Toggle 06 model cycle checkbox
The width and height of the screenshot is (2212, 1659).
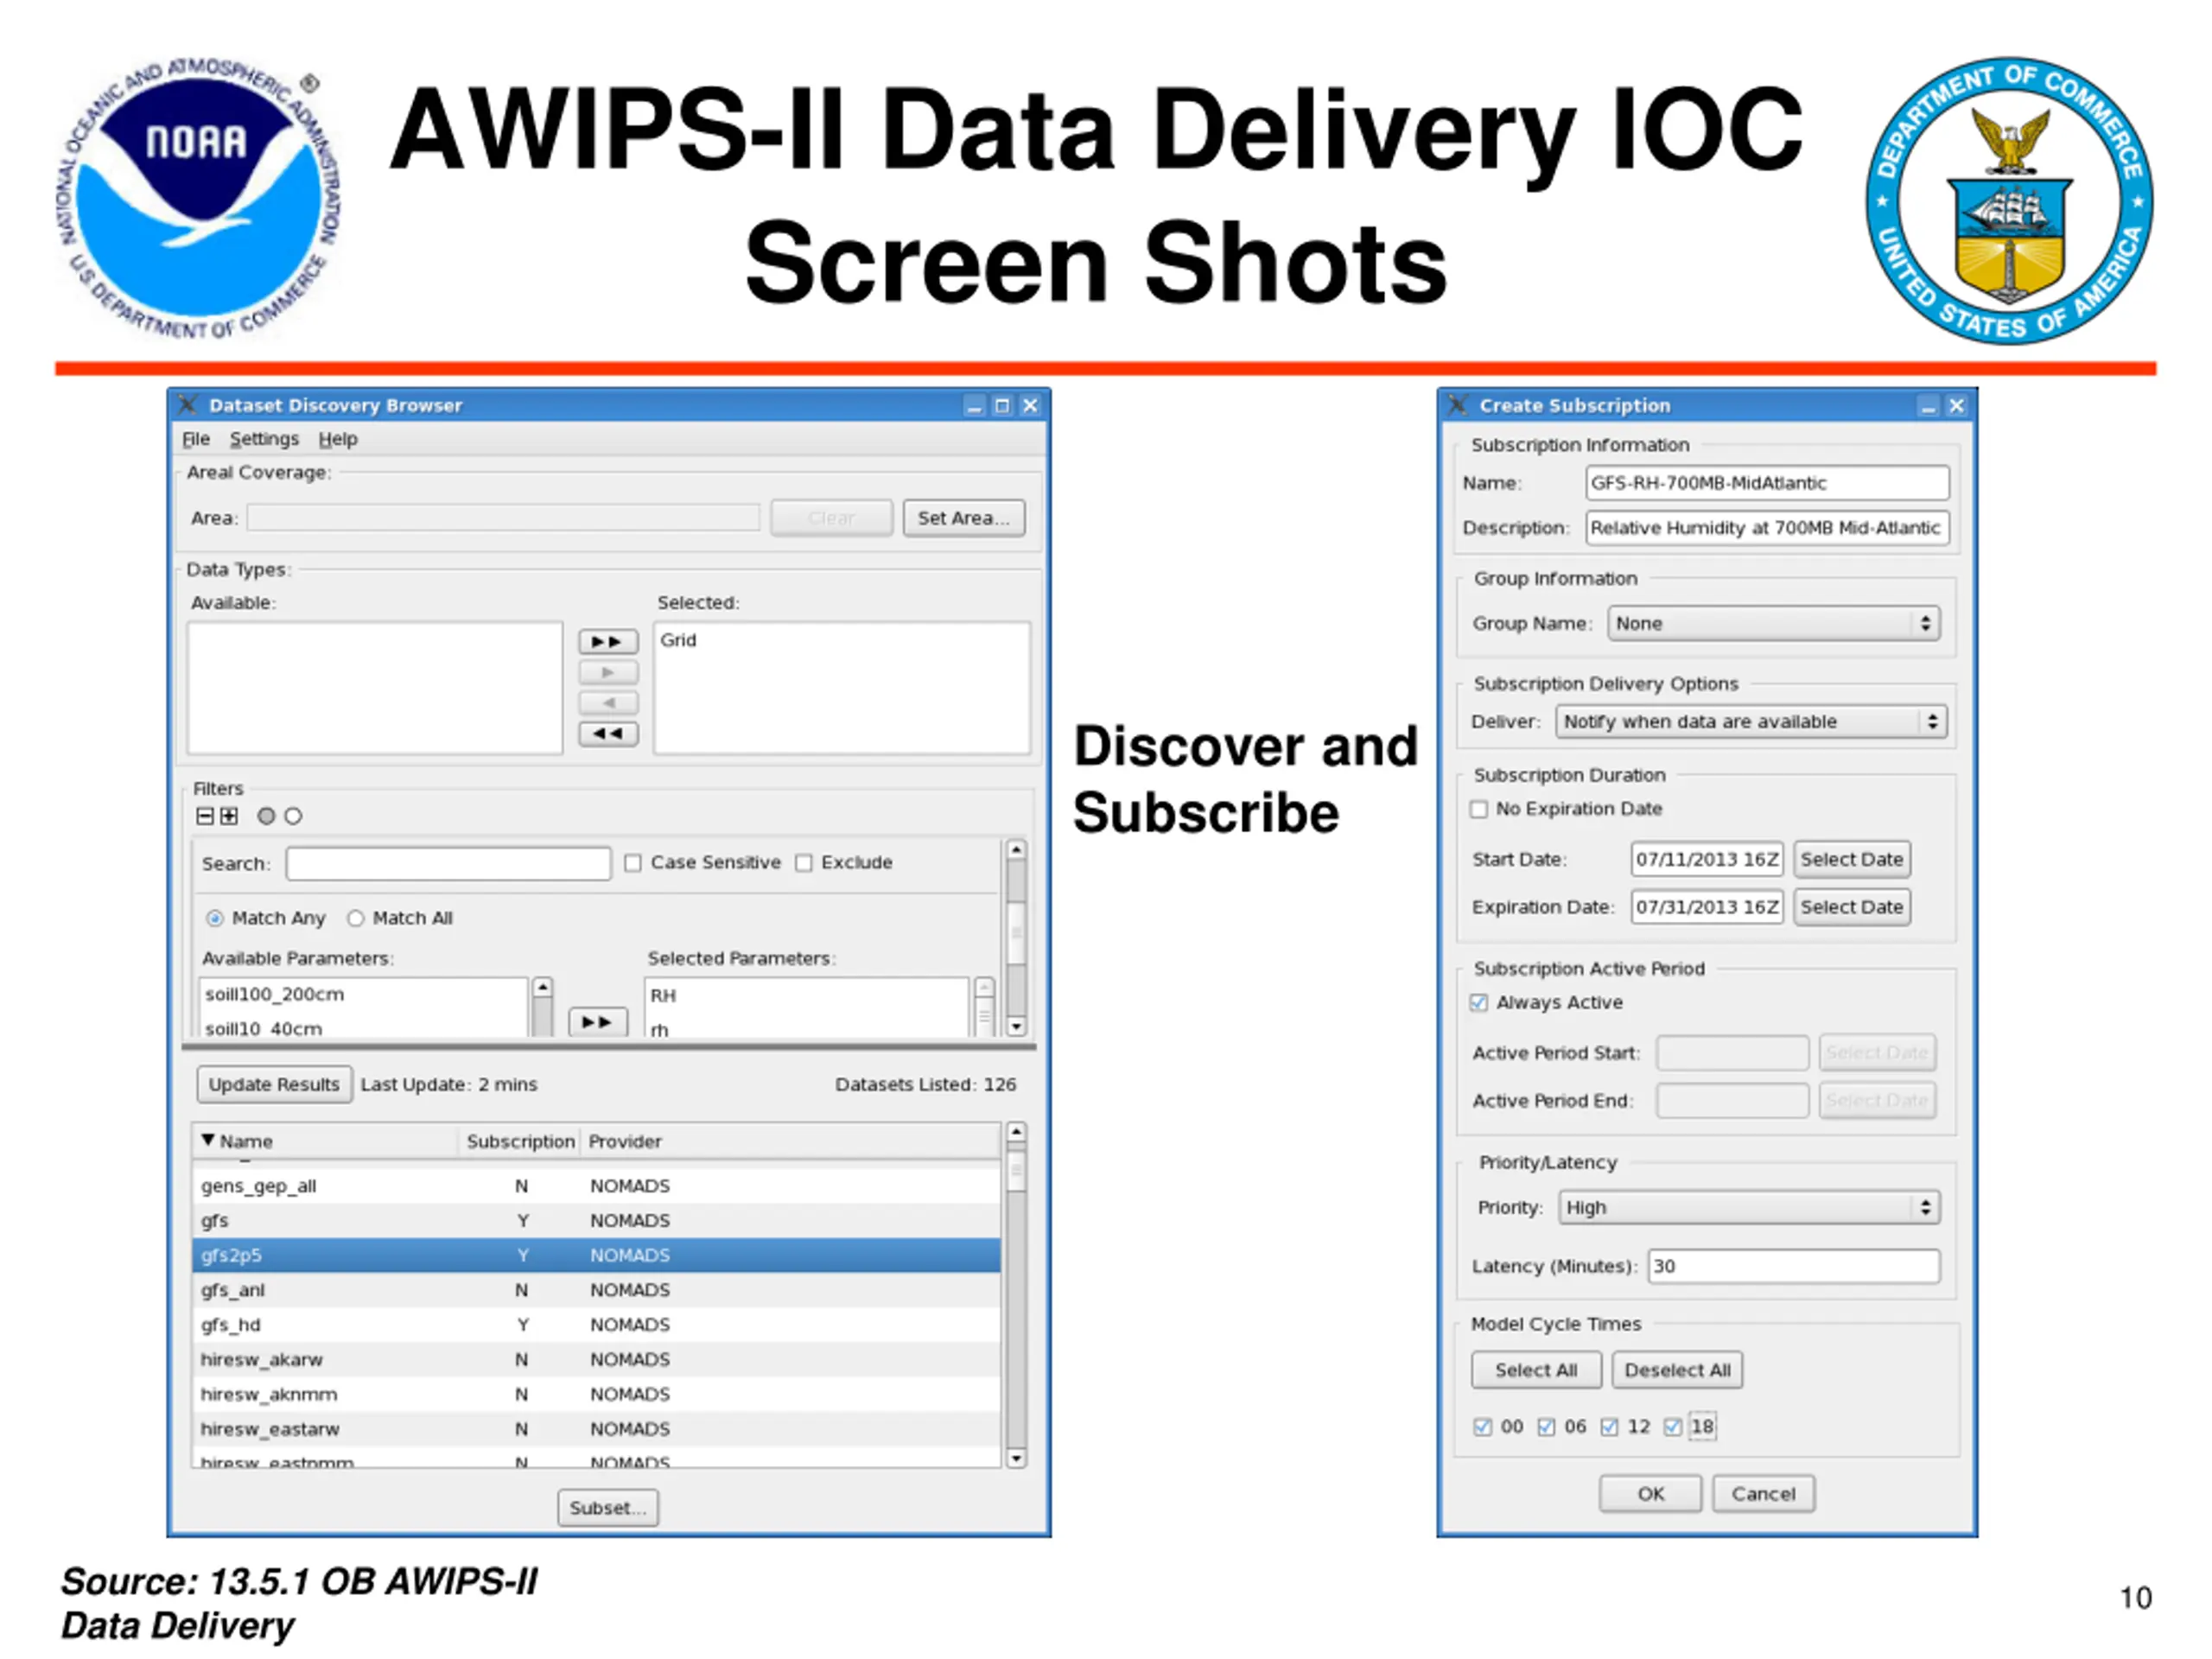pyautogui.click(x=1546, y=1427)
